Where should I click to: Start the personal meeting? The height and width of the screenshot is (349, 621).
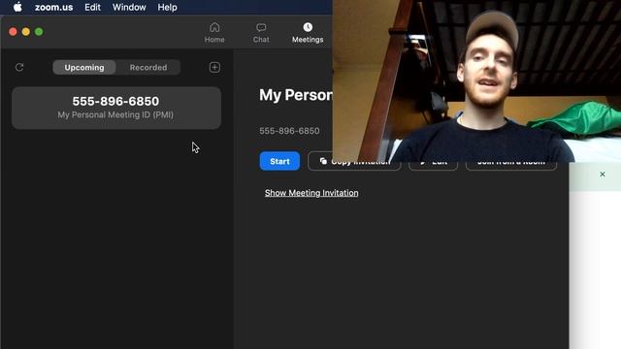point(279,161)
